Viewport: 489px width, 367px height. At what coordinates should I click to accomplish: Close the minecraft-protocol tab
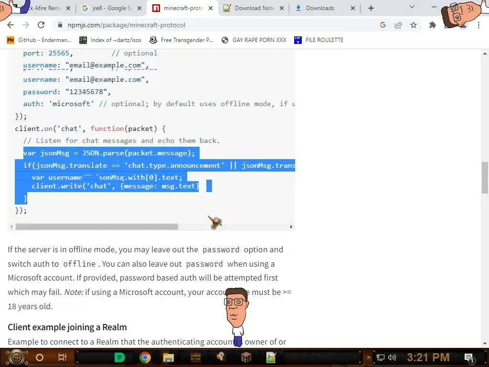(211, 8)
